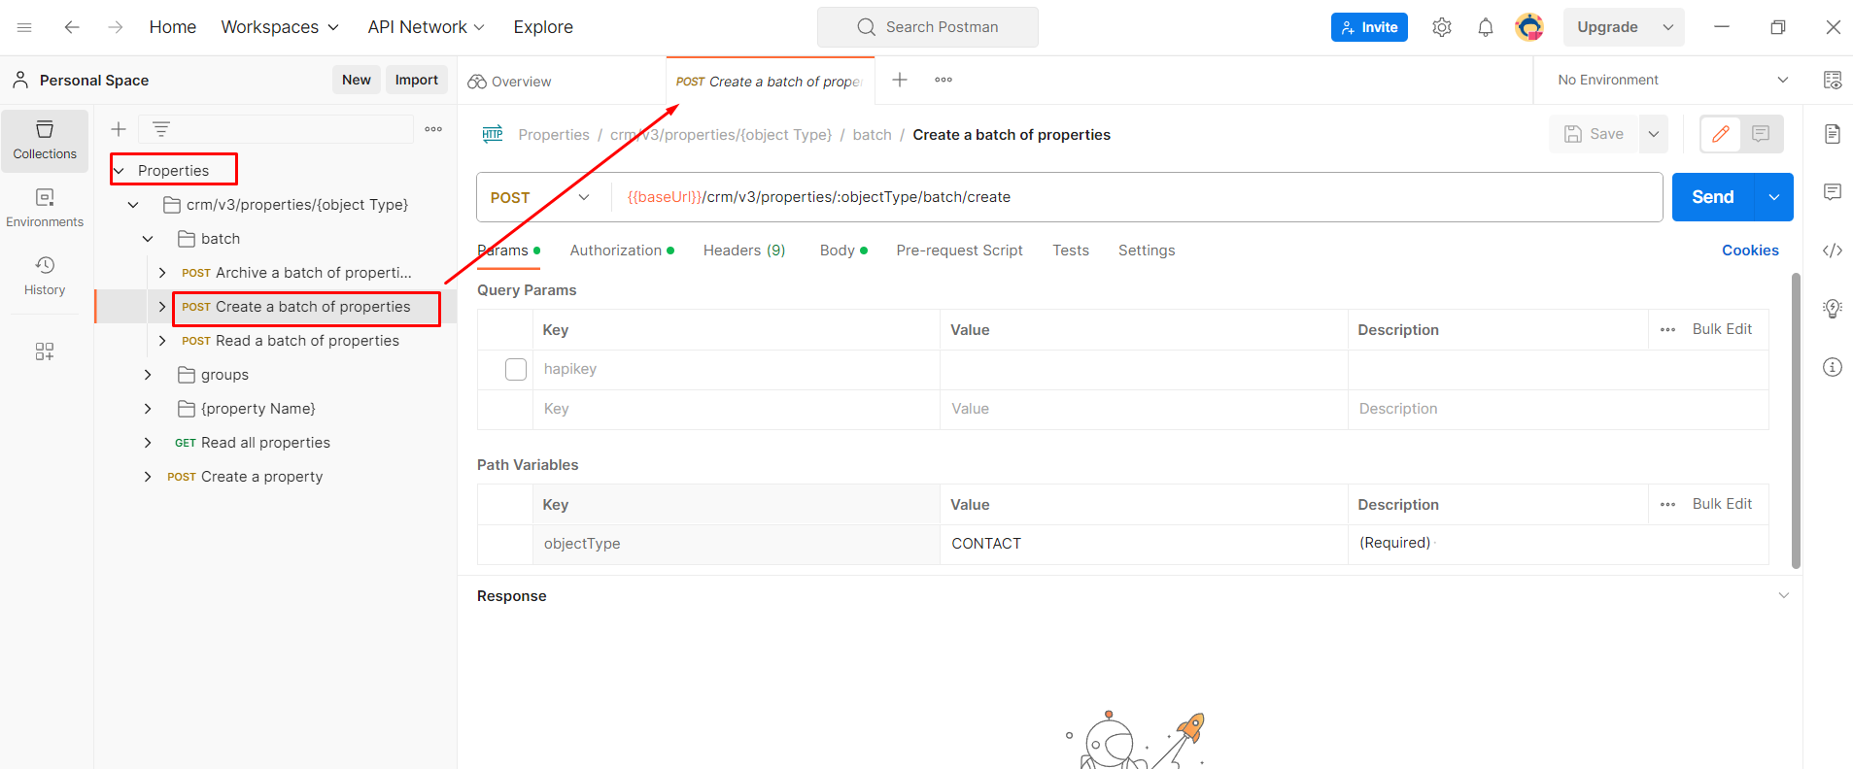Open the comments icon in right sidebar
Screen dimensions: 1853x769
click(1833, 192)
